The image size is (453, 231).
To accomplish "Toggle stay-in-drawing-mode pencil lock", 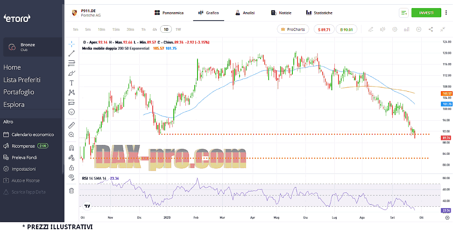I will (71, 158).
